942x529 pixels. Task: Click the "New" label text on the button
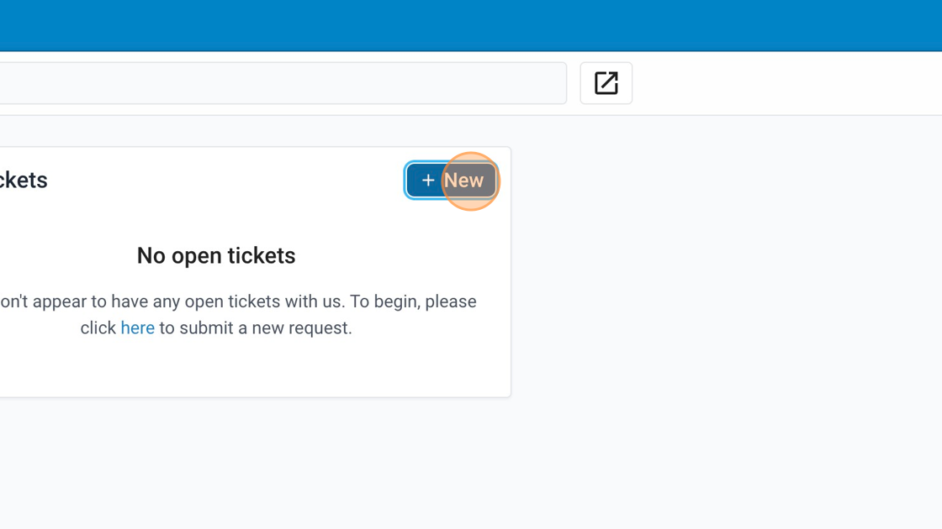pyautogui.click(x=463, y=180)
